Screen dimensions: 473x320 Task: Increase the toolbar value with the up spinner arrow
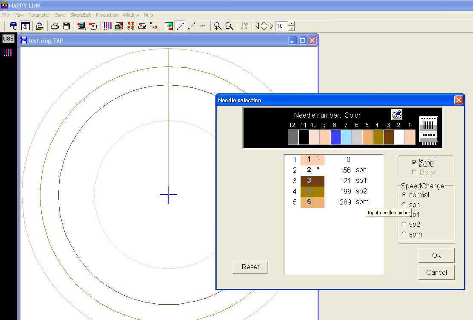291,24
